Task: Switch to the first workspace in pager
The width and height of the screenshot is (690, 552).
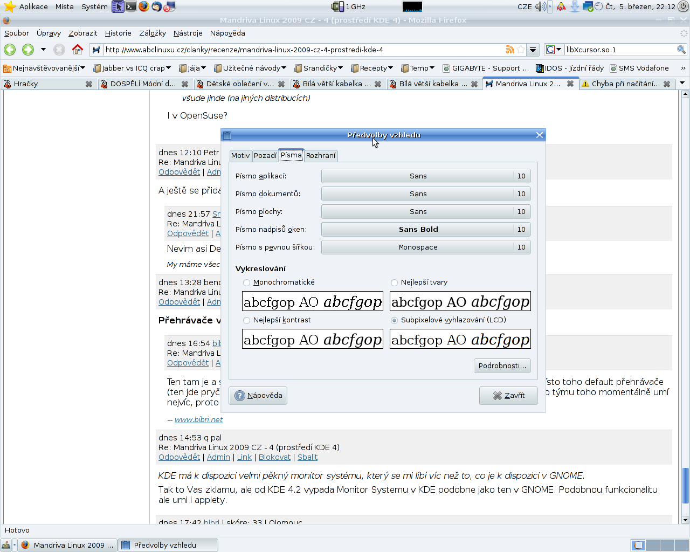Action: pyautogui.click(x=638, y=545)
